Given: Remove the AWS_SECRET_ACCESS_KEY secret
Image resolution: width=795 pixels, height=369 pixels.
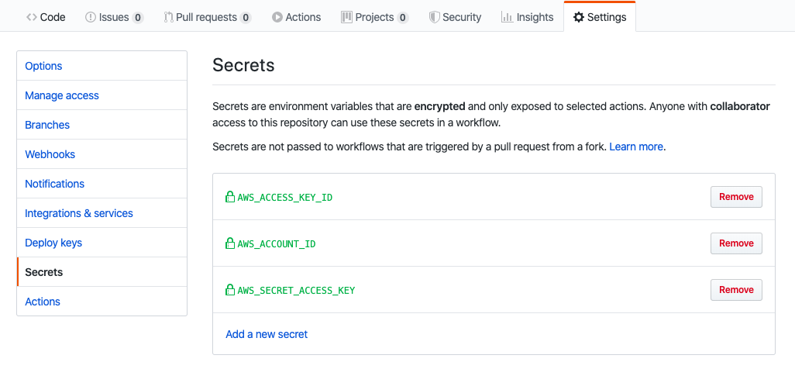Looking at the screenshot, I should [x=736, y=290].
